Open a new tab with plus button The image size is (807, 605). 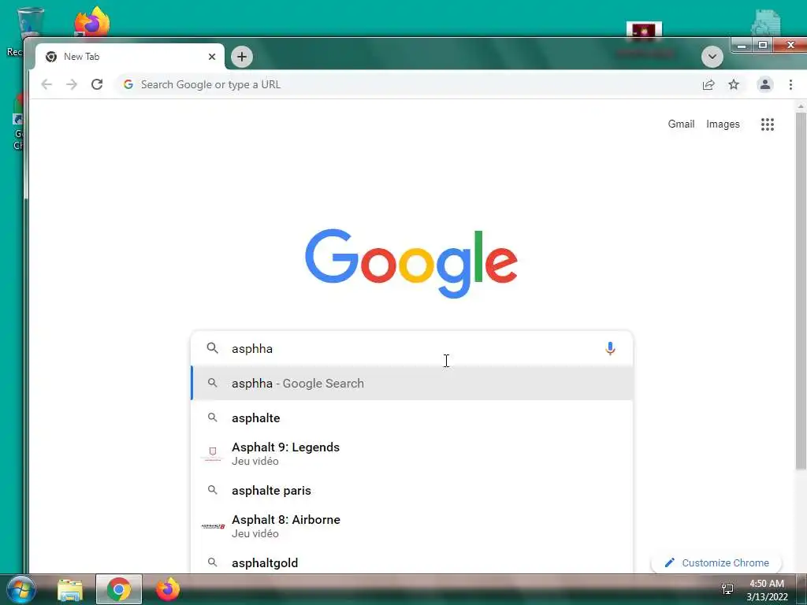coord(242,57)
